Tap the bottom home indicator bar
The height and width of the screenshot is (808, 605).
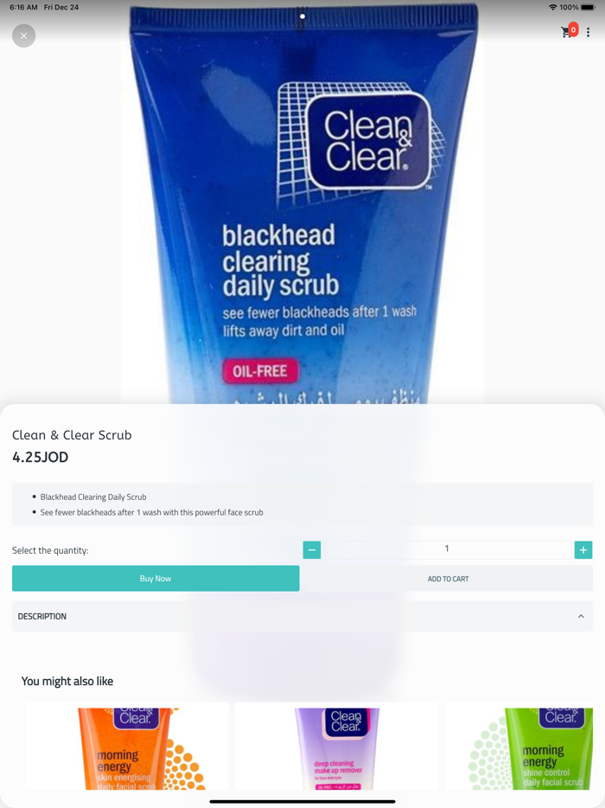302,801
